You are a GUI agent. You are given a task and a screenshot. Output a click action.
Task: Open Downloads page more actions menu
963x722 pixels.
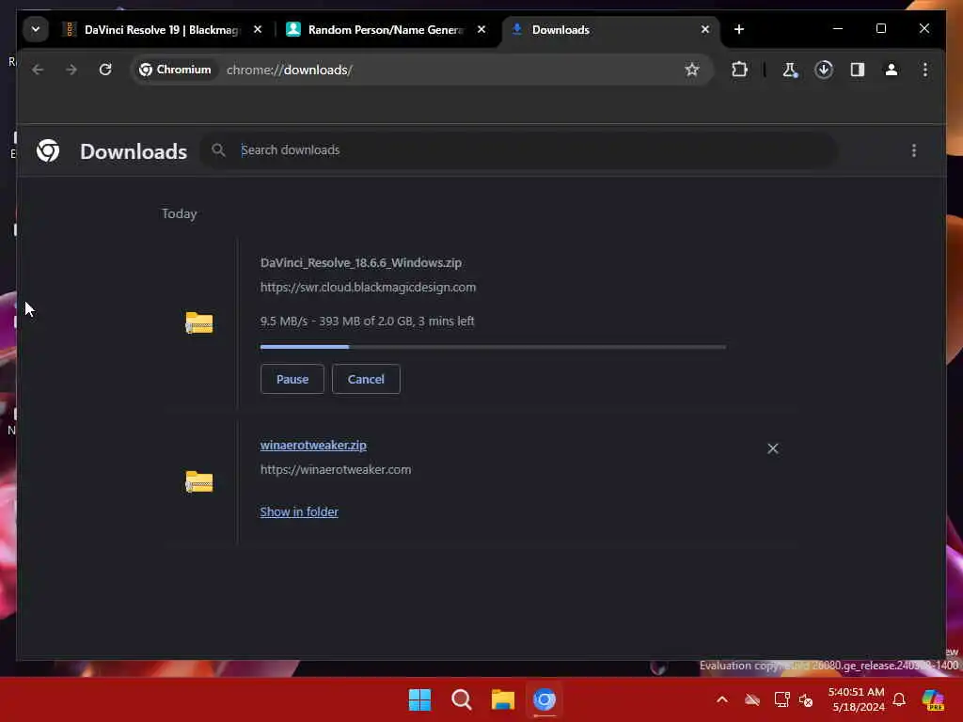(x=914, y=150)
